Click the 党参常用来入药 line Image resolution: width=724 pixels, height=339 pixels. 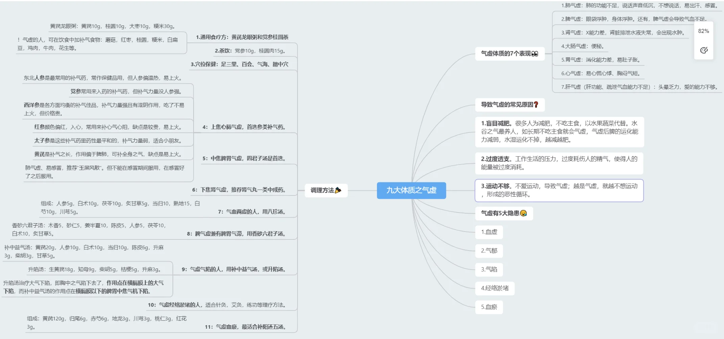(126, 92)
